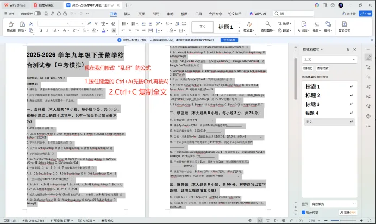Expand the underline style arrow
The image size is (376, 224).
pos(59,30)
